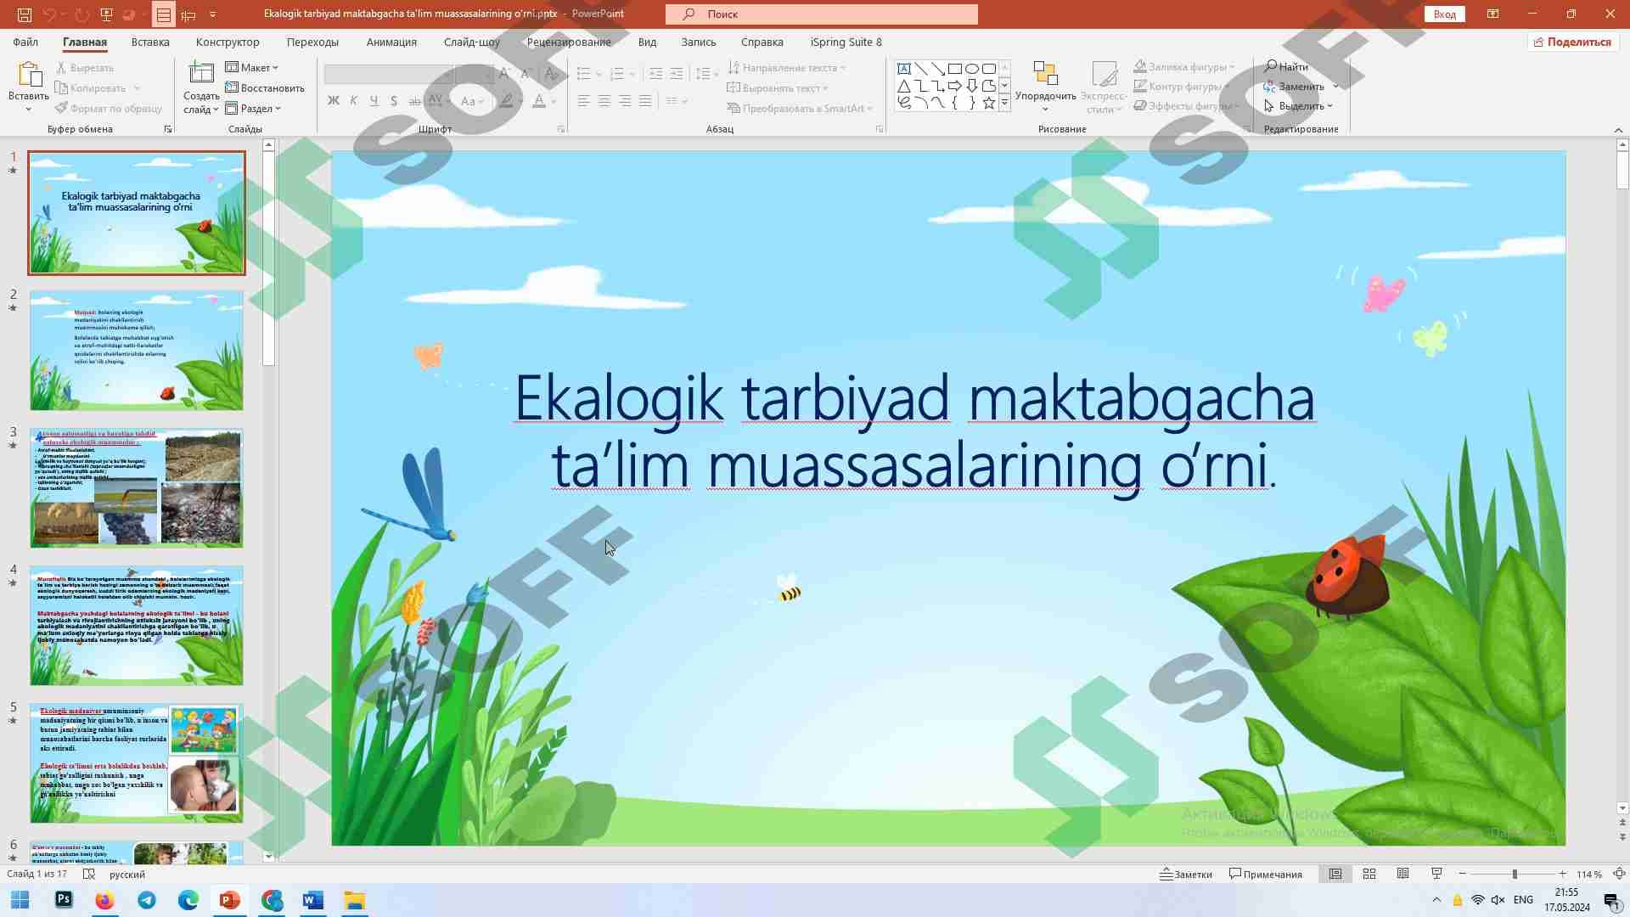Click the Поделиться (Share) button
The height and width of the screenshot is (917, 1630).
coord(1571,42)
